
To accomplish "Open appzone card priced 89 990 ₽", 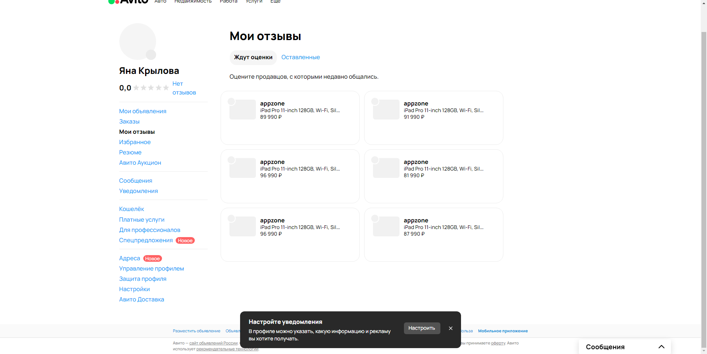I will click(290, 118).
